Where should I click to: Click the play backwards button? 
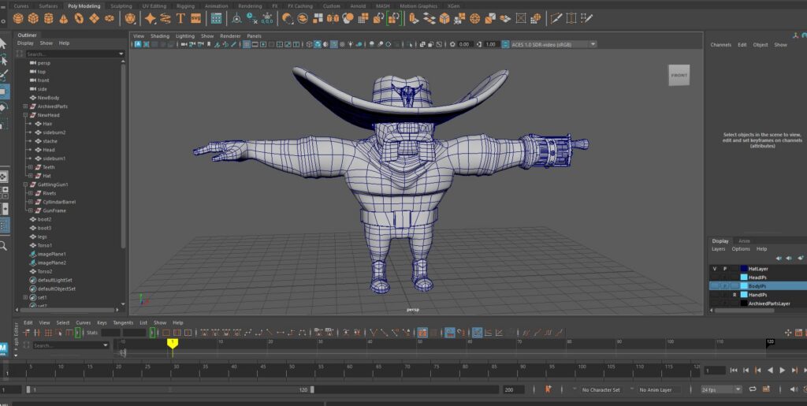[x=770, y=370]
